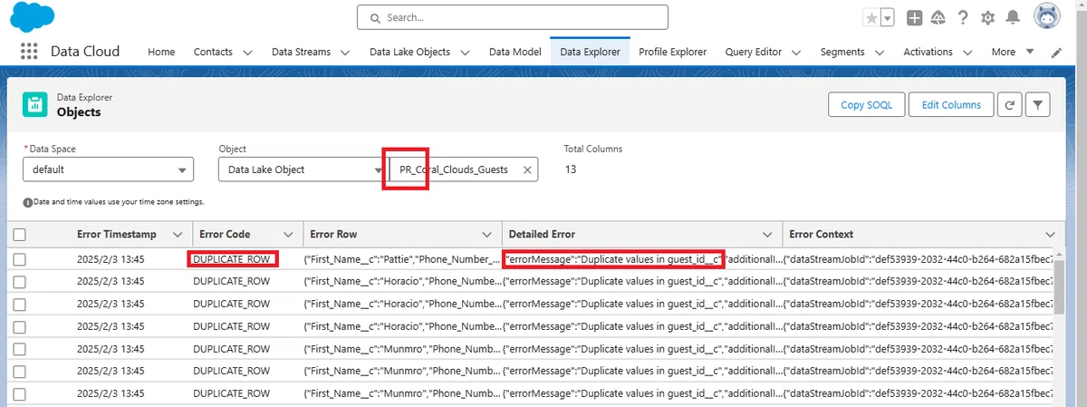Screen dimensions: 1087x407
Task: Expand the Contacts tab chevron
Action: coord(247,53)
